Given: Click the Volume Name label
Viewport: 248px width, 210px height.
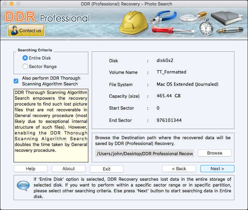Looking at the screenshot, I should (123, 72).
